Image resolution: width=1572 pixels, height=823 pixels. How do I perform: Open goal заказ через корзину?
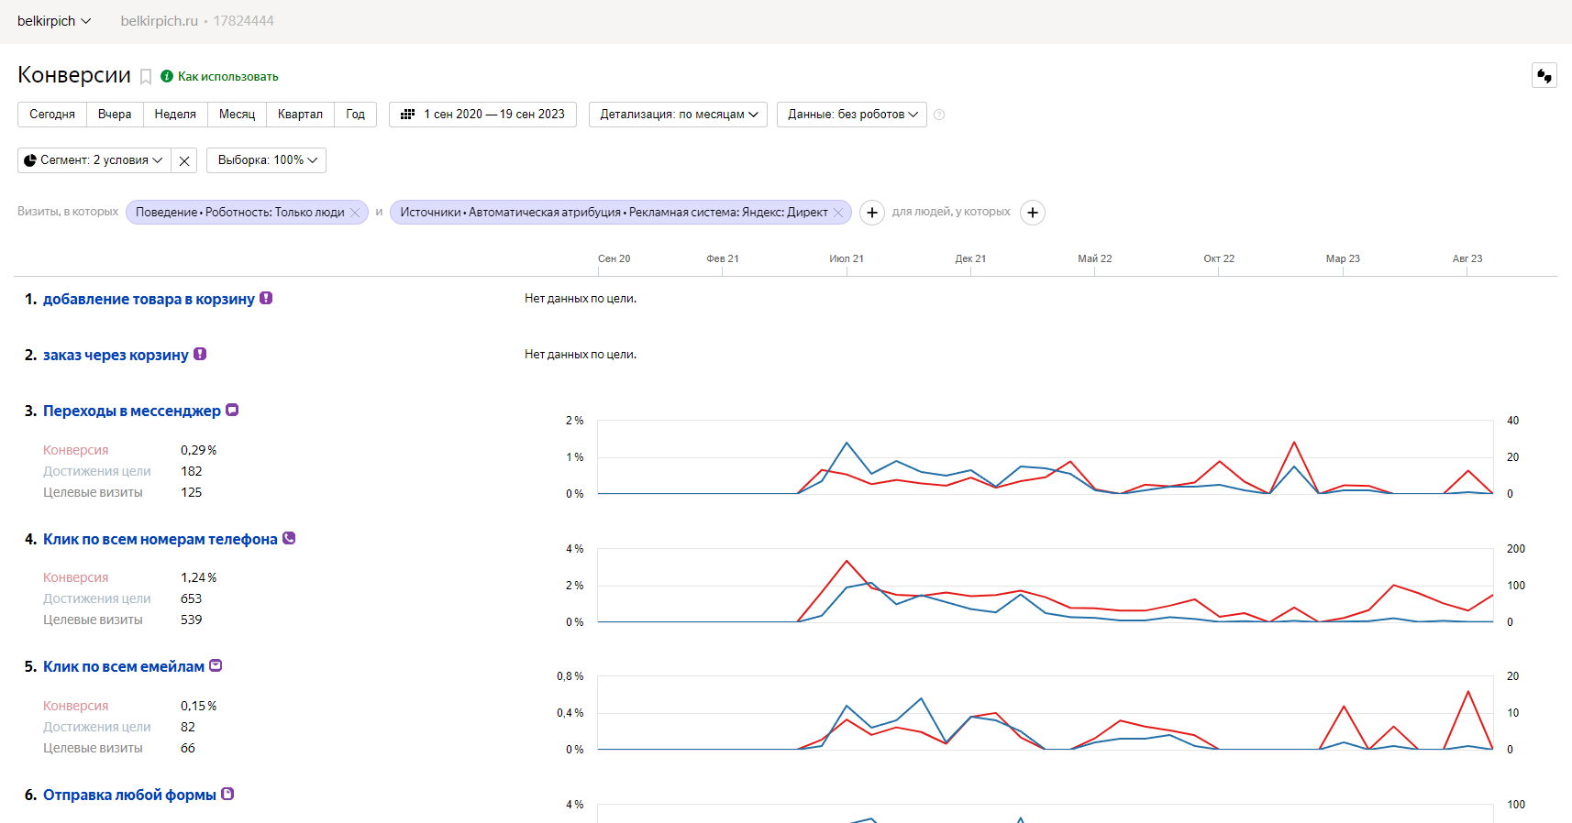116,355
